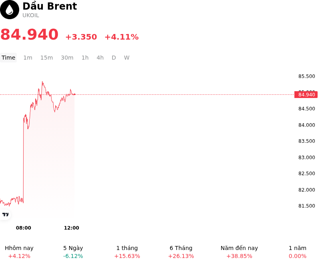Click the 84.940 current price label
The image size is (320, 264).
[x=306, y=95]
